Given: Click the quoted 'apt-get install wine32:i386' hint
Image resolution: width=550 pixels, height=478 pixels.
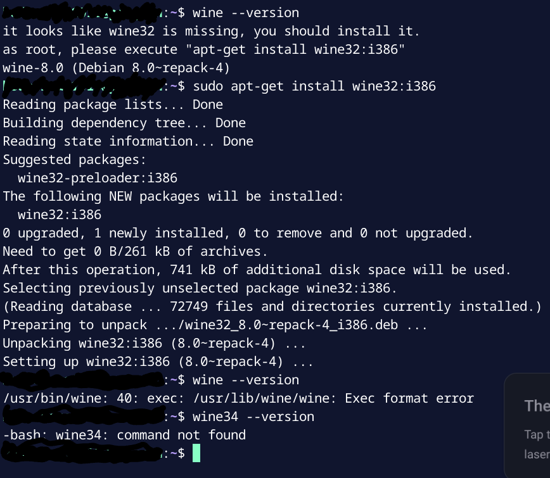Looking at the screenshot, I should [x=295, y=50].
